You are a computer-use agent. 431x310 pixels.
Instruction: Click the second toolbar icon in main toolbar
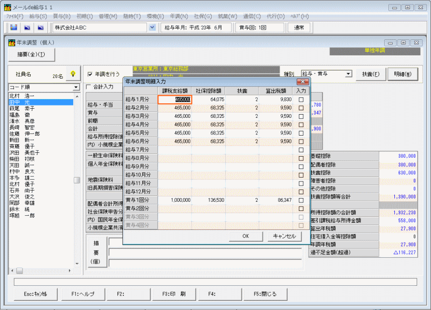tap(27, 27)
